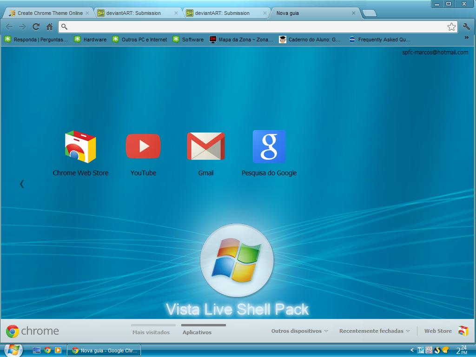Open the Mapa da Zona bookmark
Viewport: 476px width, 357px height.
click(241, 40)
